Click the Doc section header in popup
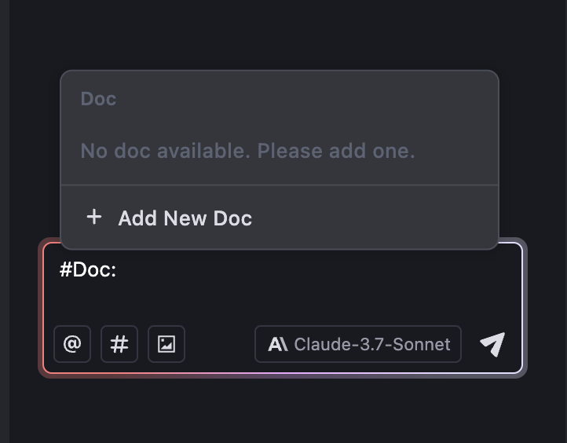The image size is (567, 443). click(98, 99)
